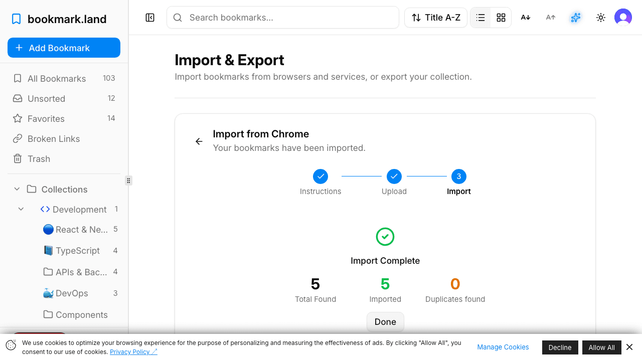The image size is (642, 361).
Task: Go back from Import from Chrome
Action: [199, 141]
